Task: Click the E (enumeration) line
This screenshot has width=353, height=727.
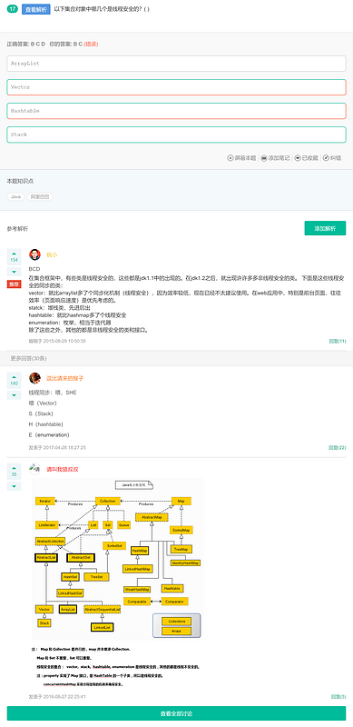Action: click(x=49, y=435)
